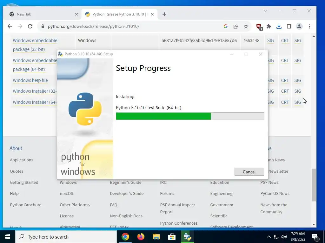
Task: Open Firefox from the taskbar
Action: coord(141,237)
